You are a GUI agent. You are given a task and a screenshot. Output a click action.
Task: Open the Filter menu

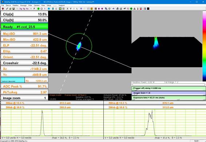30,5
